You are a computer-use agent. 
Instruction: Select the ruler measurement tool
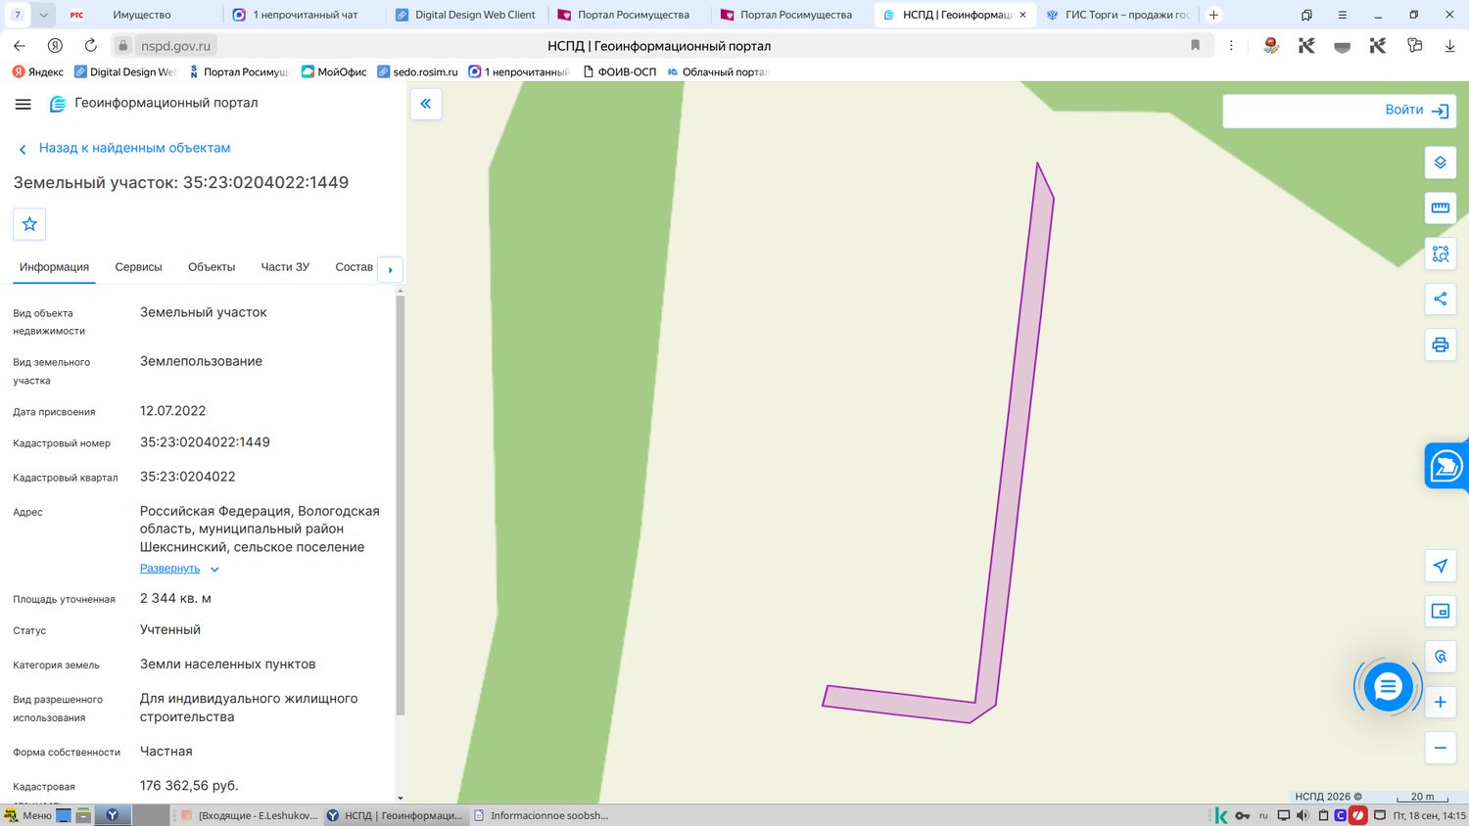point(1440,207)
